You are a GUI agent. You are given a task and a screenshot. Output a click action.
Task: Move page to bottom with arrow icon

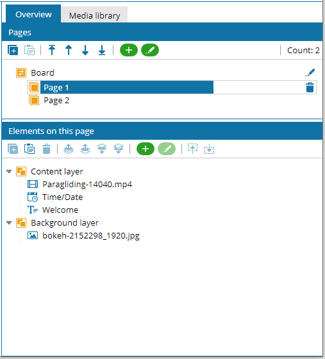[x=102, y=50]
